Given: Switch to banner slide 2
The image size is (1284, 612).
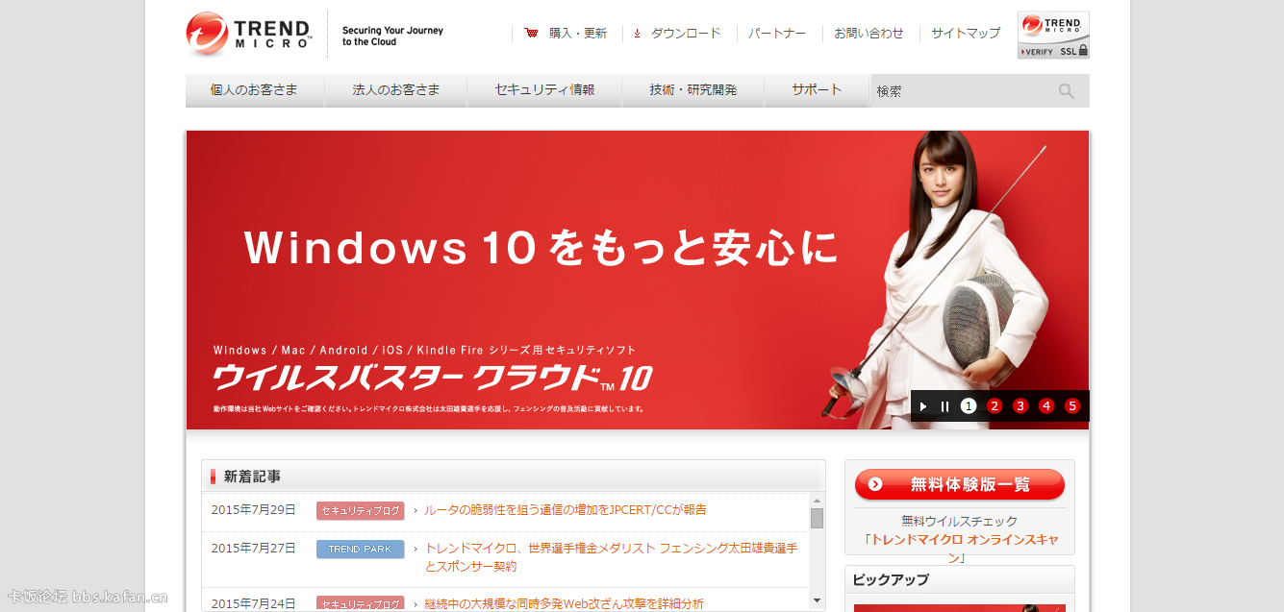Looking at the screenshot, I should 994,406.
